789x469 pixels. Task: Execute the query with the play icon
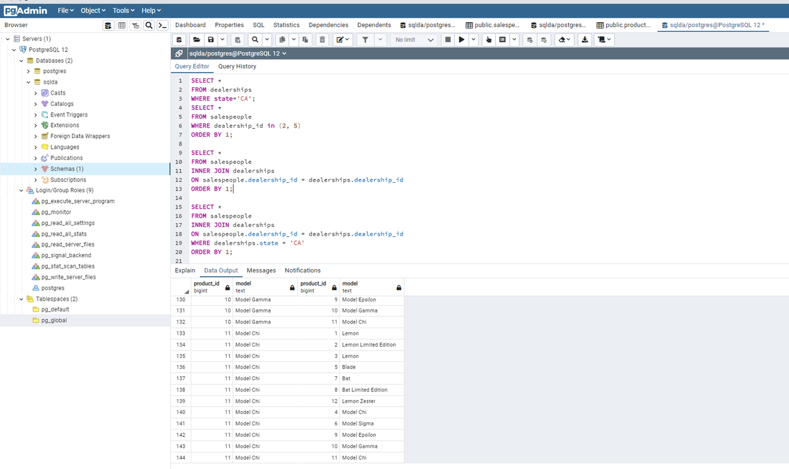click(462, 39)
